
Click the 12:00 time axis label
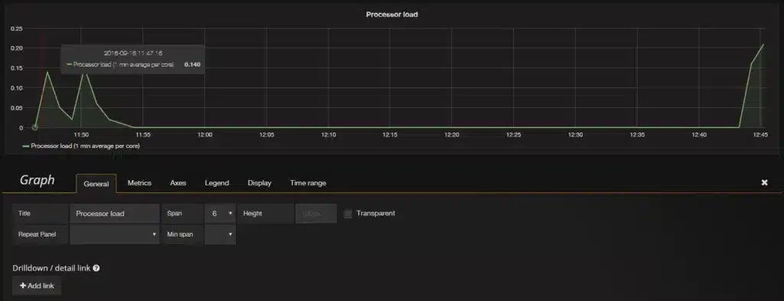click(x=205, y=135)
